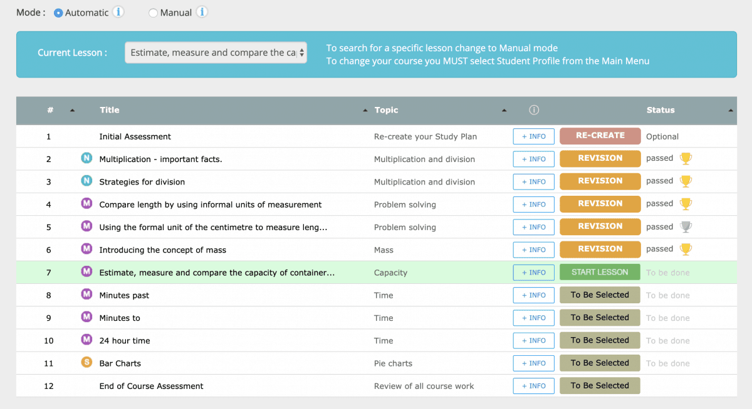Click the silver trophy for centimetre lesson
Viewport: 752px width, 409px height.
click(686, 227)
